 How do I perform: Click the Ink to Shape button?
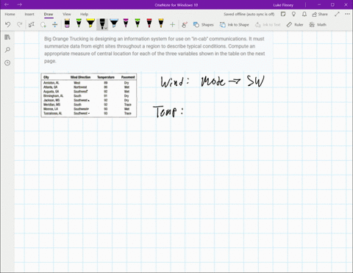click(x=234, y=24)
